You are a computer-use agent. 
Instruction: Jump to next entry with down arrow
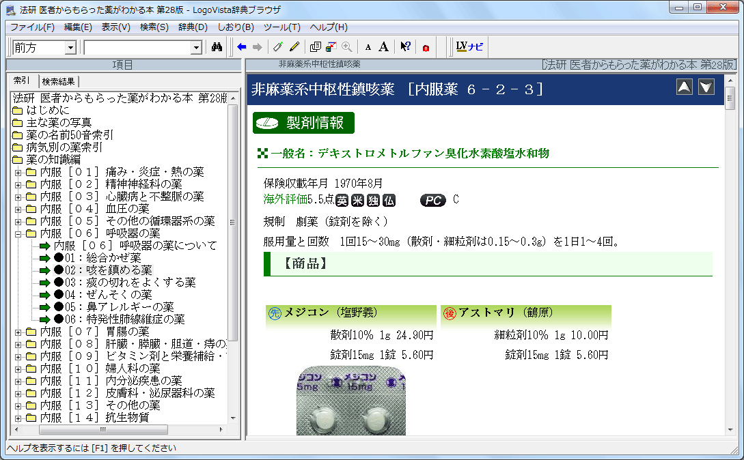[x=706, y=87]
